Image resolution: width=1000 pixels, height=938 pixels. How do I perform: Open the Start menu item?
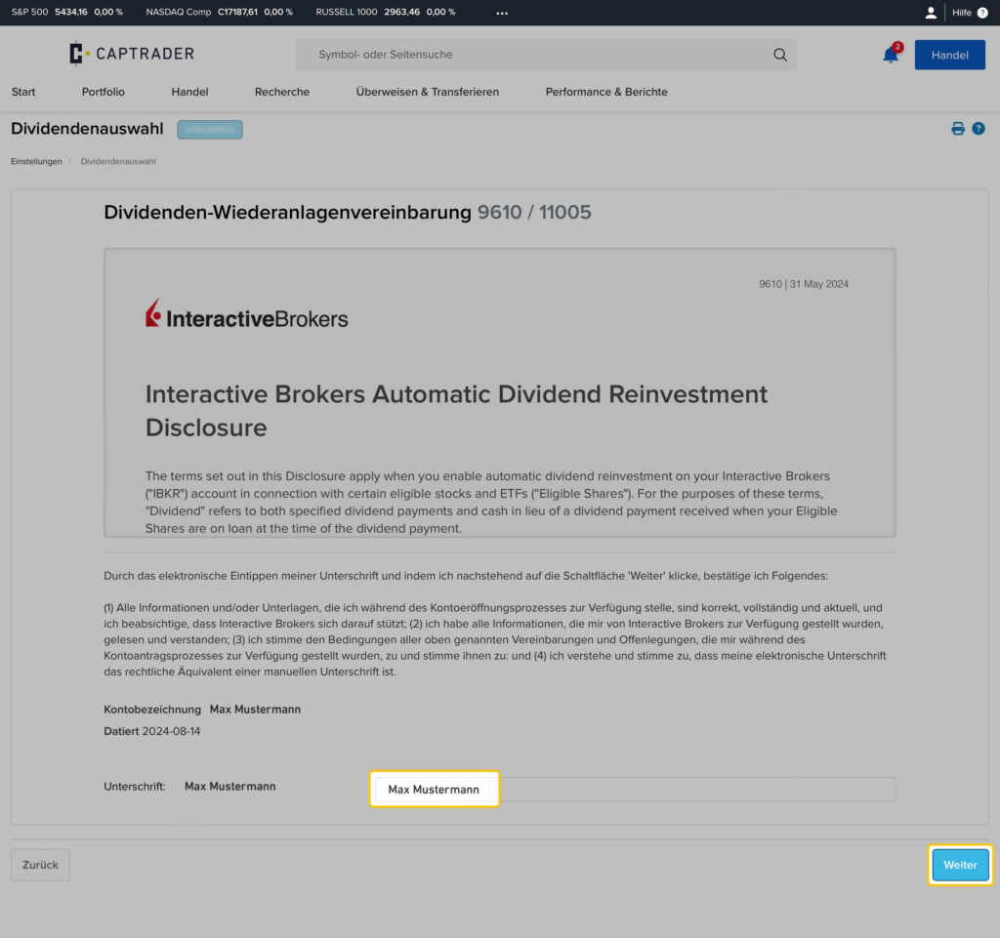(x=23, y=92)
